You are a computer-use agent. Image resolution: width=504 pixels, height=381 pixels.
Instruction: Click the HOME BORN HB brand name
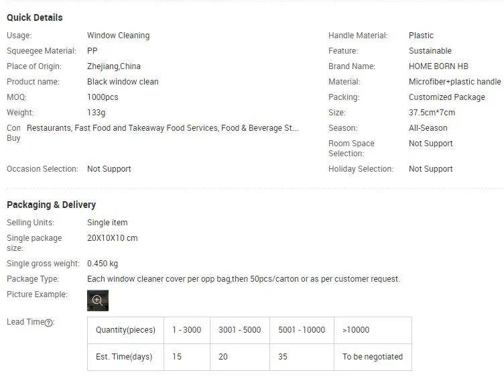(x=438, y=66)
